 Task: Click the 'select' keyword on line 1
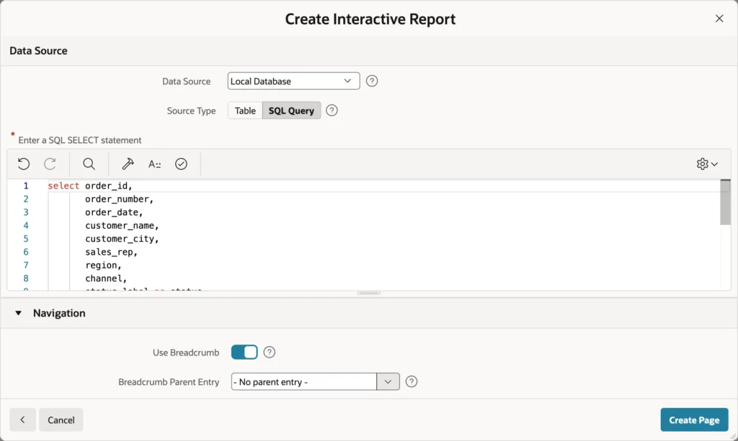pos(63,186)
